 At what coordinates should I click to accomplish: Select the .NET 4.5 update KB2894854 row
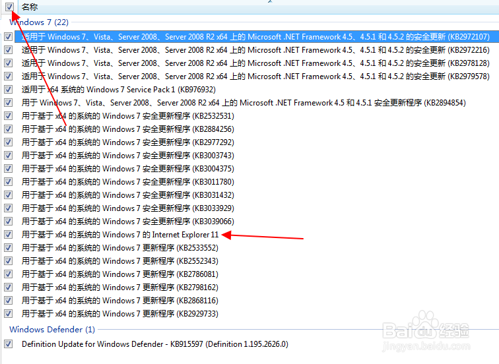click(244, 103)
